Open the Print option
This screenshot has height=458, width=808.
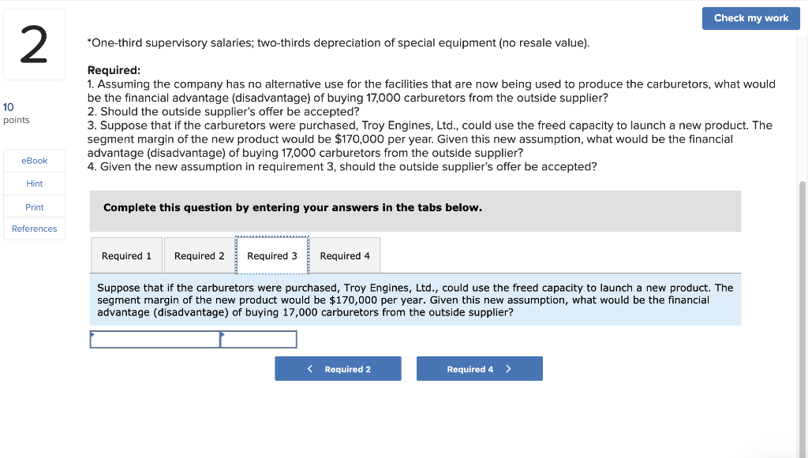(34, 206)
